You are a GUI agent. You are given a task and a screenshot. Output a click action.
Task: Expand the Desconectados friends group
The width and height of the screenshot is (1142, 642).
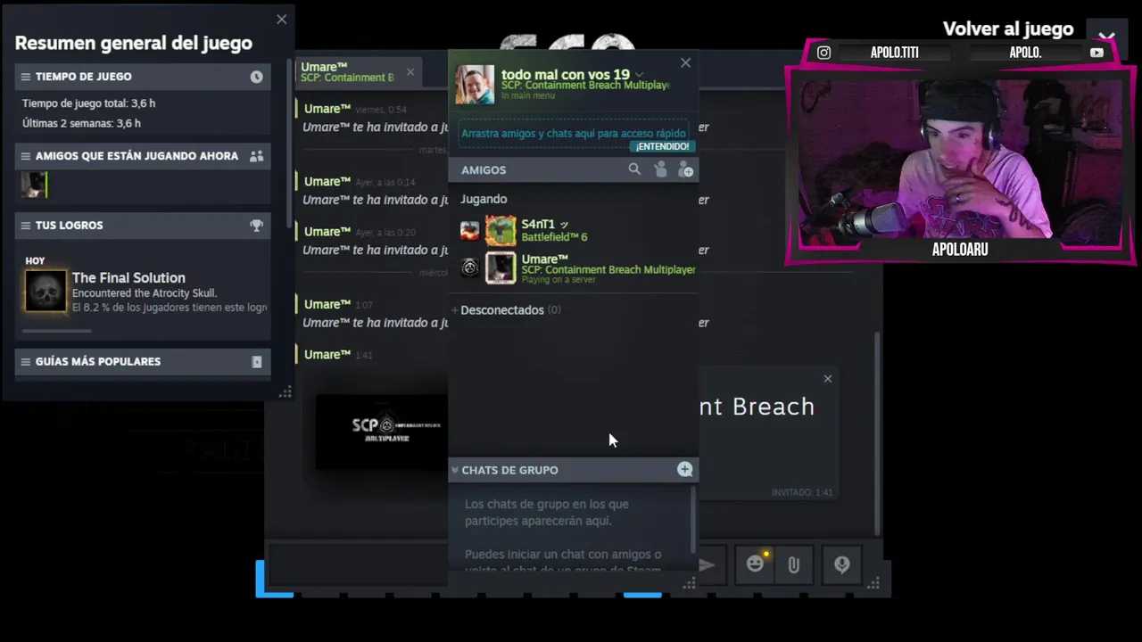coord(509,310)
